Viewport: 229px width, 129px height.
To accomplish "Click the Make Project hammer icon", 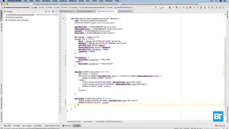I will pos(156,8).
